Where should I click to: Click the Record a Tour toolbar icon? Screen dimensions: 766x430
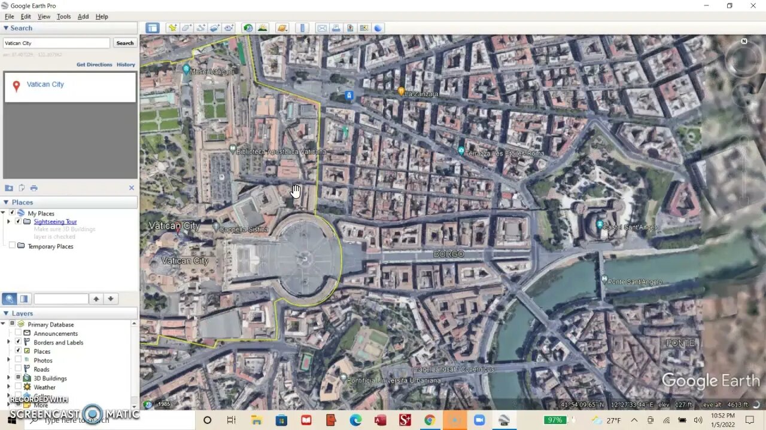(229, 28)
